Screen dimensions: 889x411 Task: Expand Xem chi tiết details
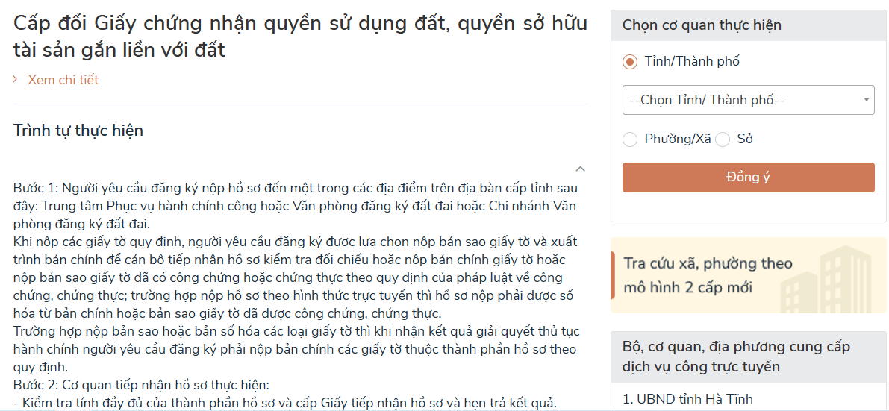pos(63,80)
